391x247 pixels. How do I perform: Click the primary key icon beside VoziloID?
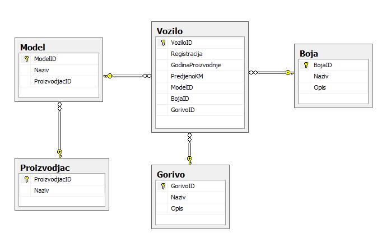point(163,43)
